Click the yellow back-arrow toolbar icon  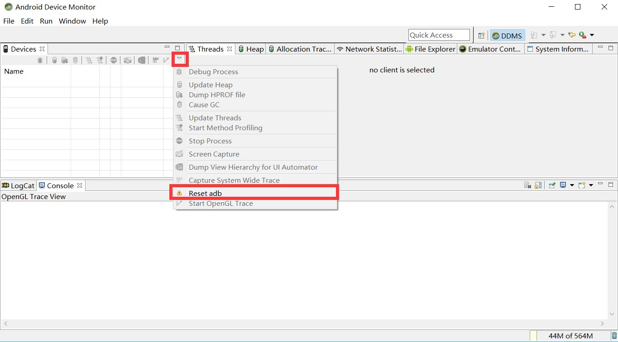click(572, 35)
